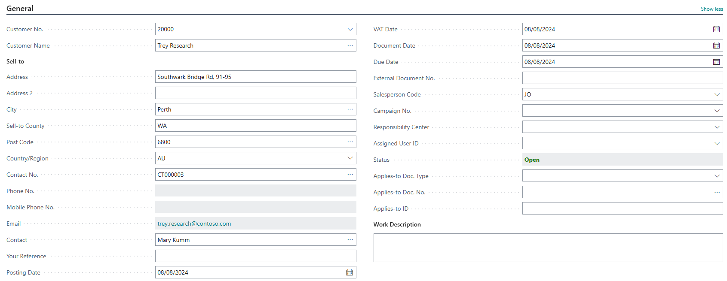Click the Customer Name lookup ellipsis
Viewport: 727px width, 281px height.
pos(350,45)
